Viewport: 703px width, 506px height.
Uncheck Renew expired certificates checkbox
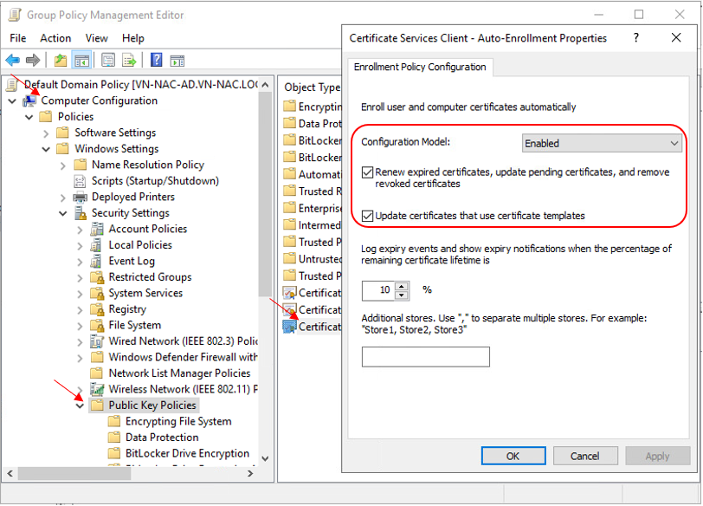[368, 172]
